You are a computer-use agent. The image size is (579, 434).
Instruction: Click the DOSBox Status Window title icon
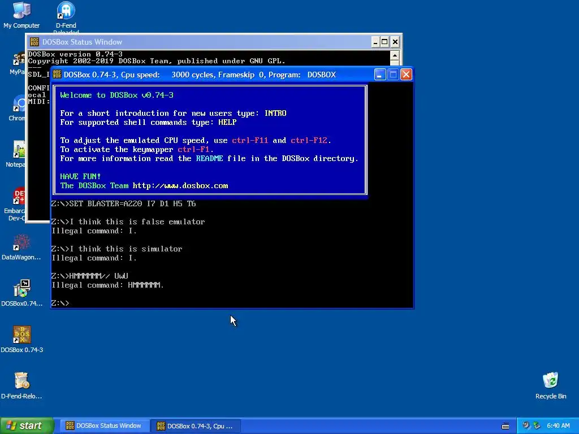34,42
